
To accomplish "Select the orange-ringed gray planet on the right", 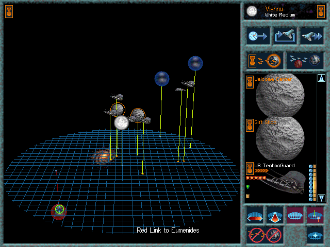I will (x=138, y=115).
